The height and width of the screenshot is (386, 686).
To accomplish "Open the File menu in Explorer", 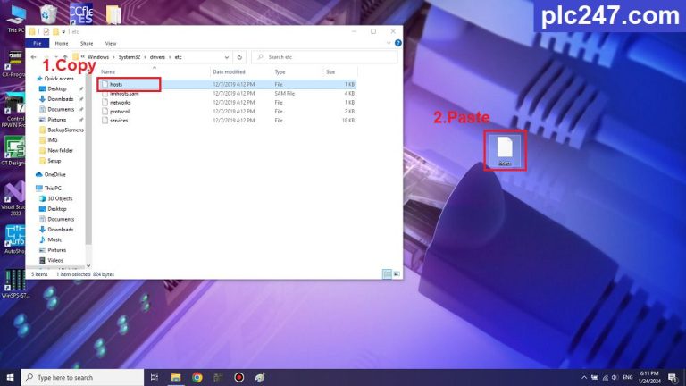I will (x=38, y=42).
